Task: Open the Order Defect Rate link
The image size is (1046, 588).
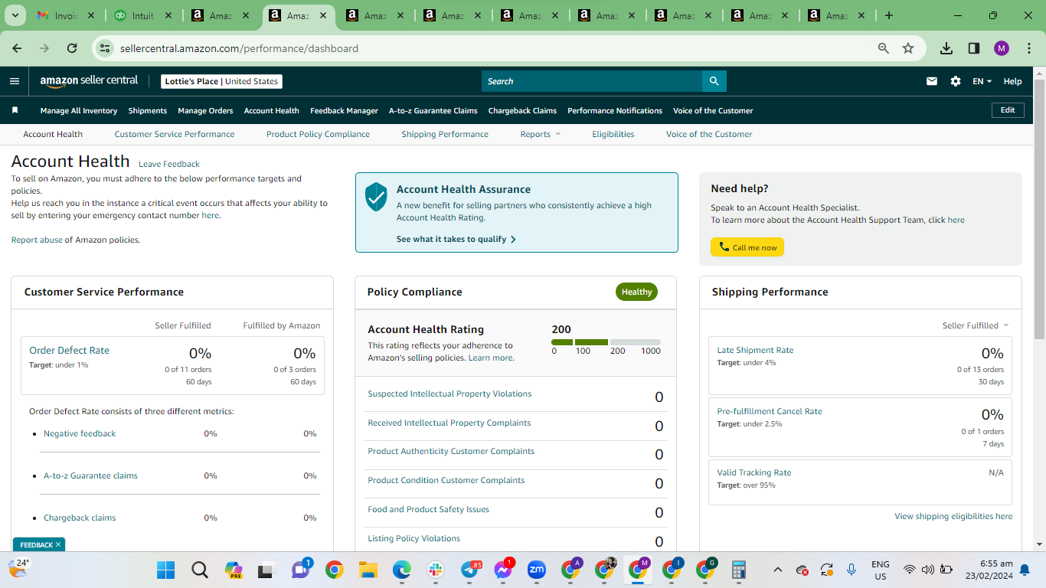Action: [69, 350]
